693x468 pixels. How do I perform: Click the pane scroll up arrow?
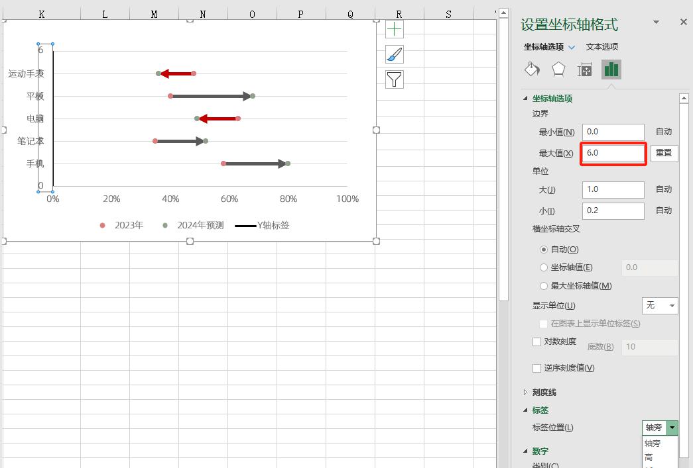click(684, 99)
